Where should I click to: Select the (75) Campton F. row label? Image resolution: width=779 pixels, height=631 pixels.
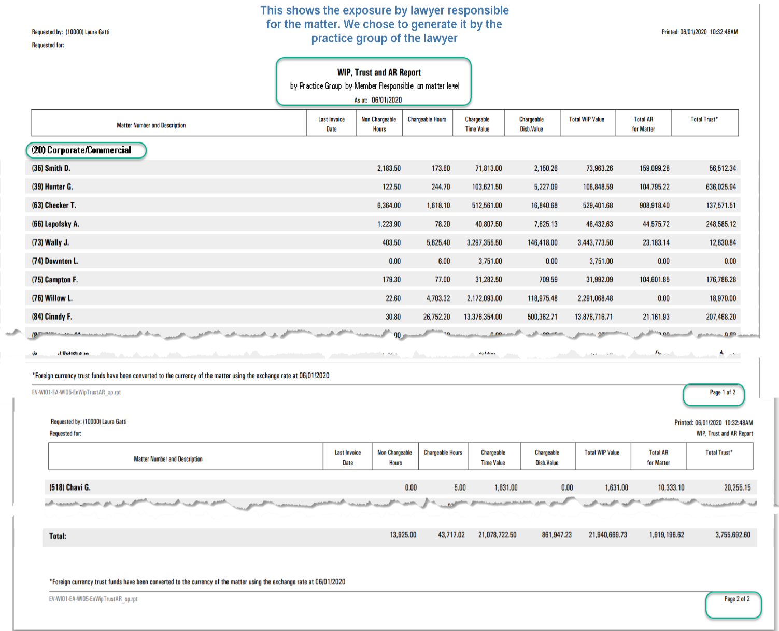(x=54, y=280)
